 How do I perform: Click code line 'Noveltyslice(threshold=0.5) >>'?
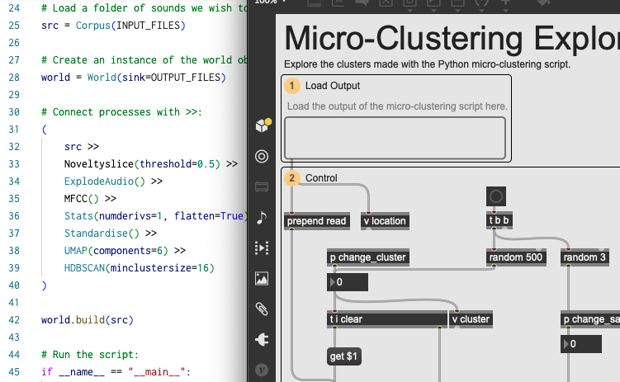[151, 164]
